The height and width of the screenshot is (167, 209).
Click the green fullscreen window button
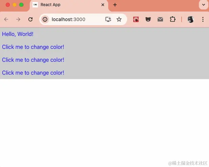pyautogui.click(x=21, y=5)
